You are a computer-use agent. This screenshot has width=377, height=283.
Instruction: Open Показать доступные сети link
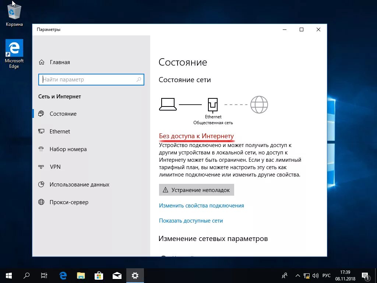[x=191, y=221]
